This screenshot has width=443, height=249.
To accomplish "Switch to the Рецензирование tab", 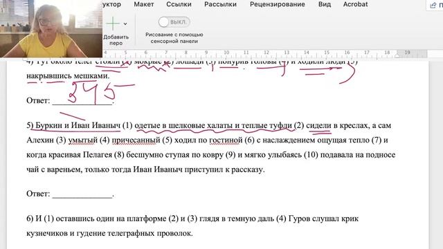I will pyautogui.click(x=278, y=4).
